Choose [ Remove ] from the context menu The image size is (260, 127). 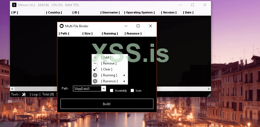point(110,63)
